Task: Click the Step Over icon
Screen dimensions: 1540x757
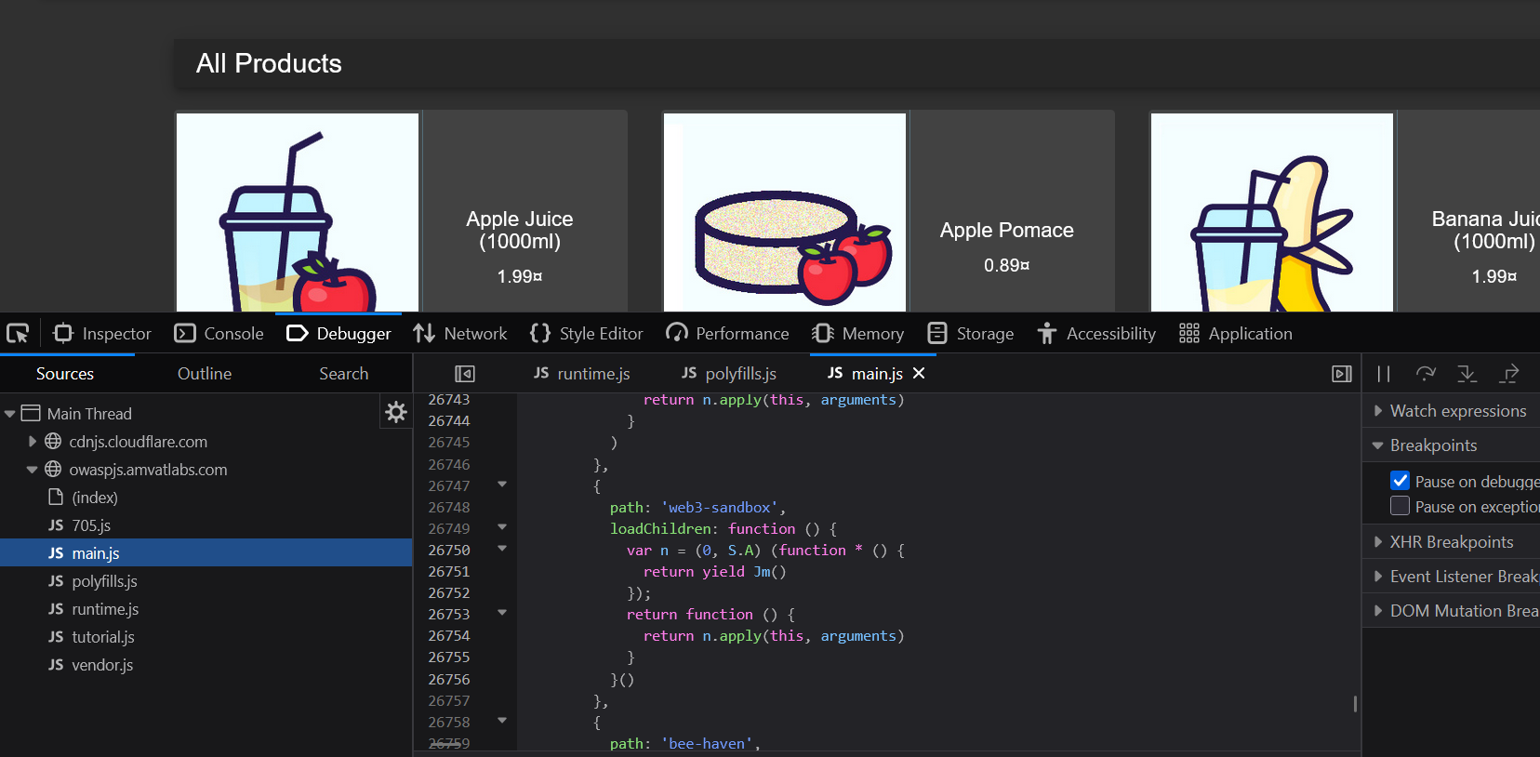Action: click(x=1425, y=374)
